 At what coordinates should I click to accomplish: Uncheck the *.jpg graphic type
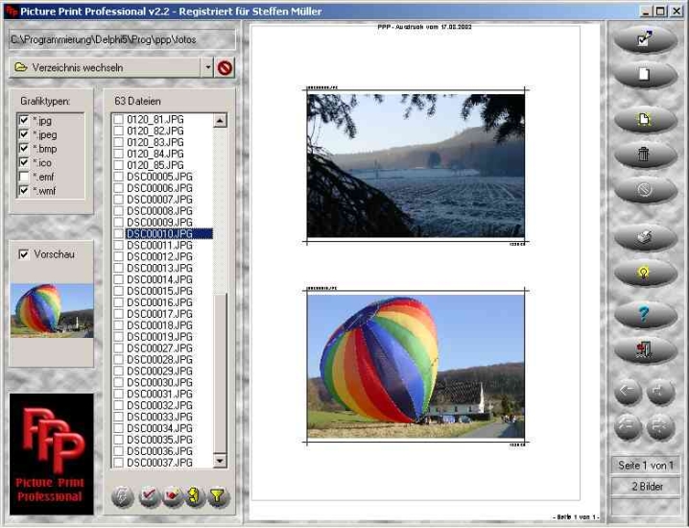pyautogui.click(x=24, y=120)
